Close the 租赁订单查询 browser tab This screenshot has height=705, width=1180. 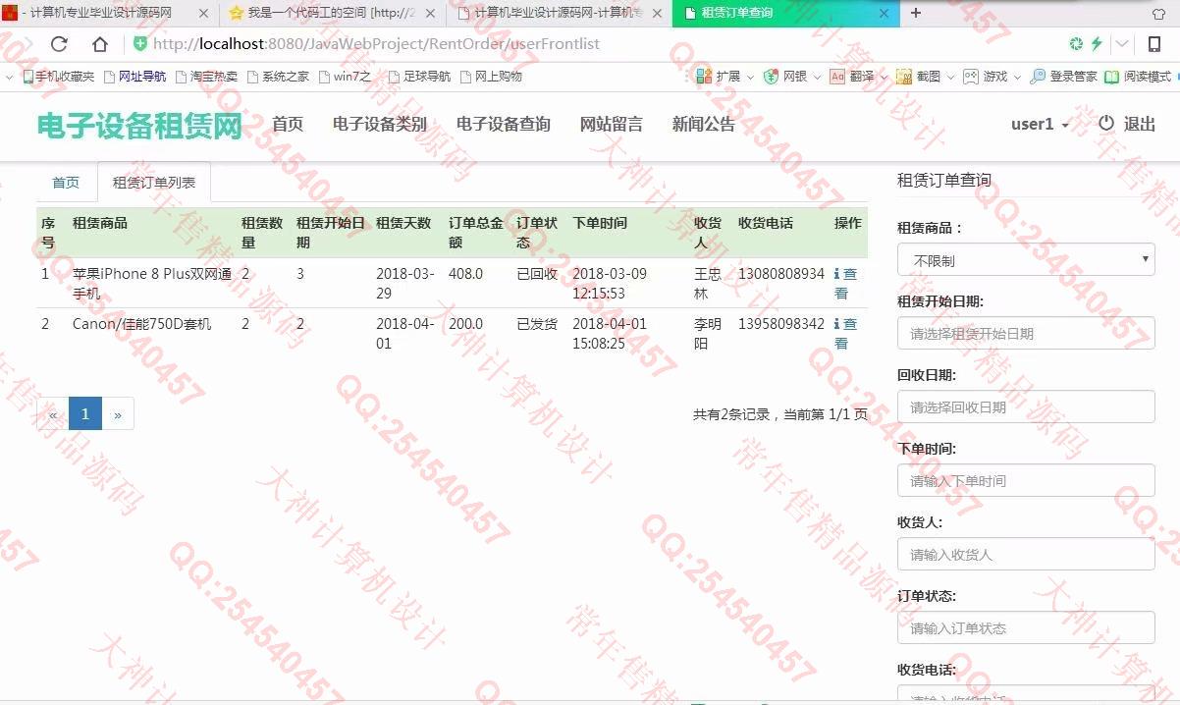pyautogui.click(x=884, y=14)
